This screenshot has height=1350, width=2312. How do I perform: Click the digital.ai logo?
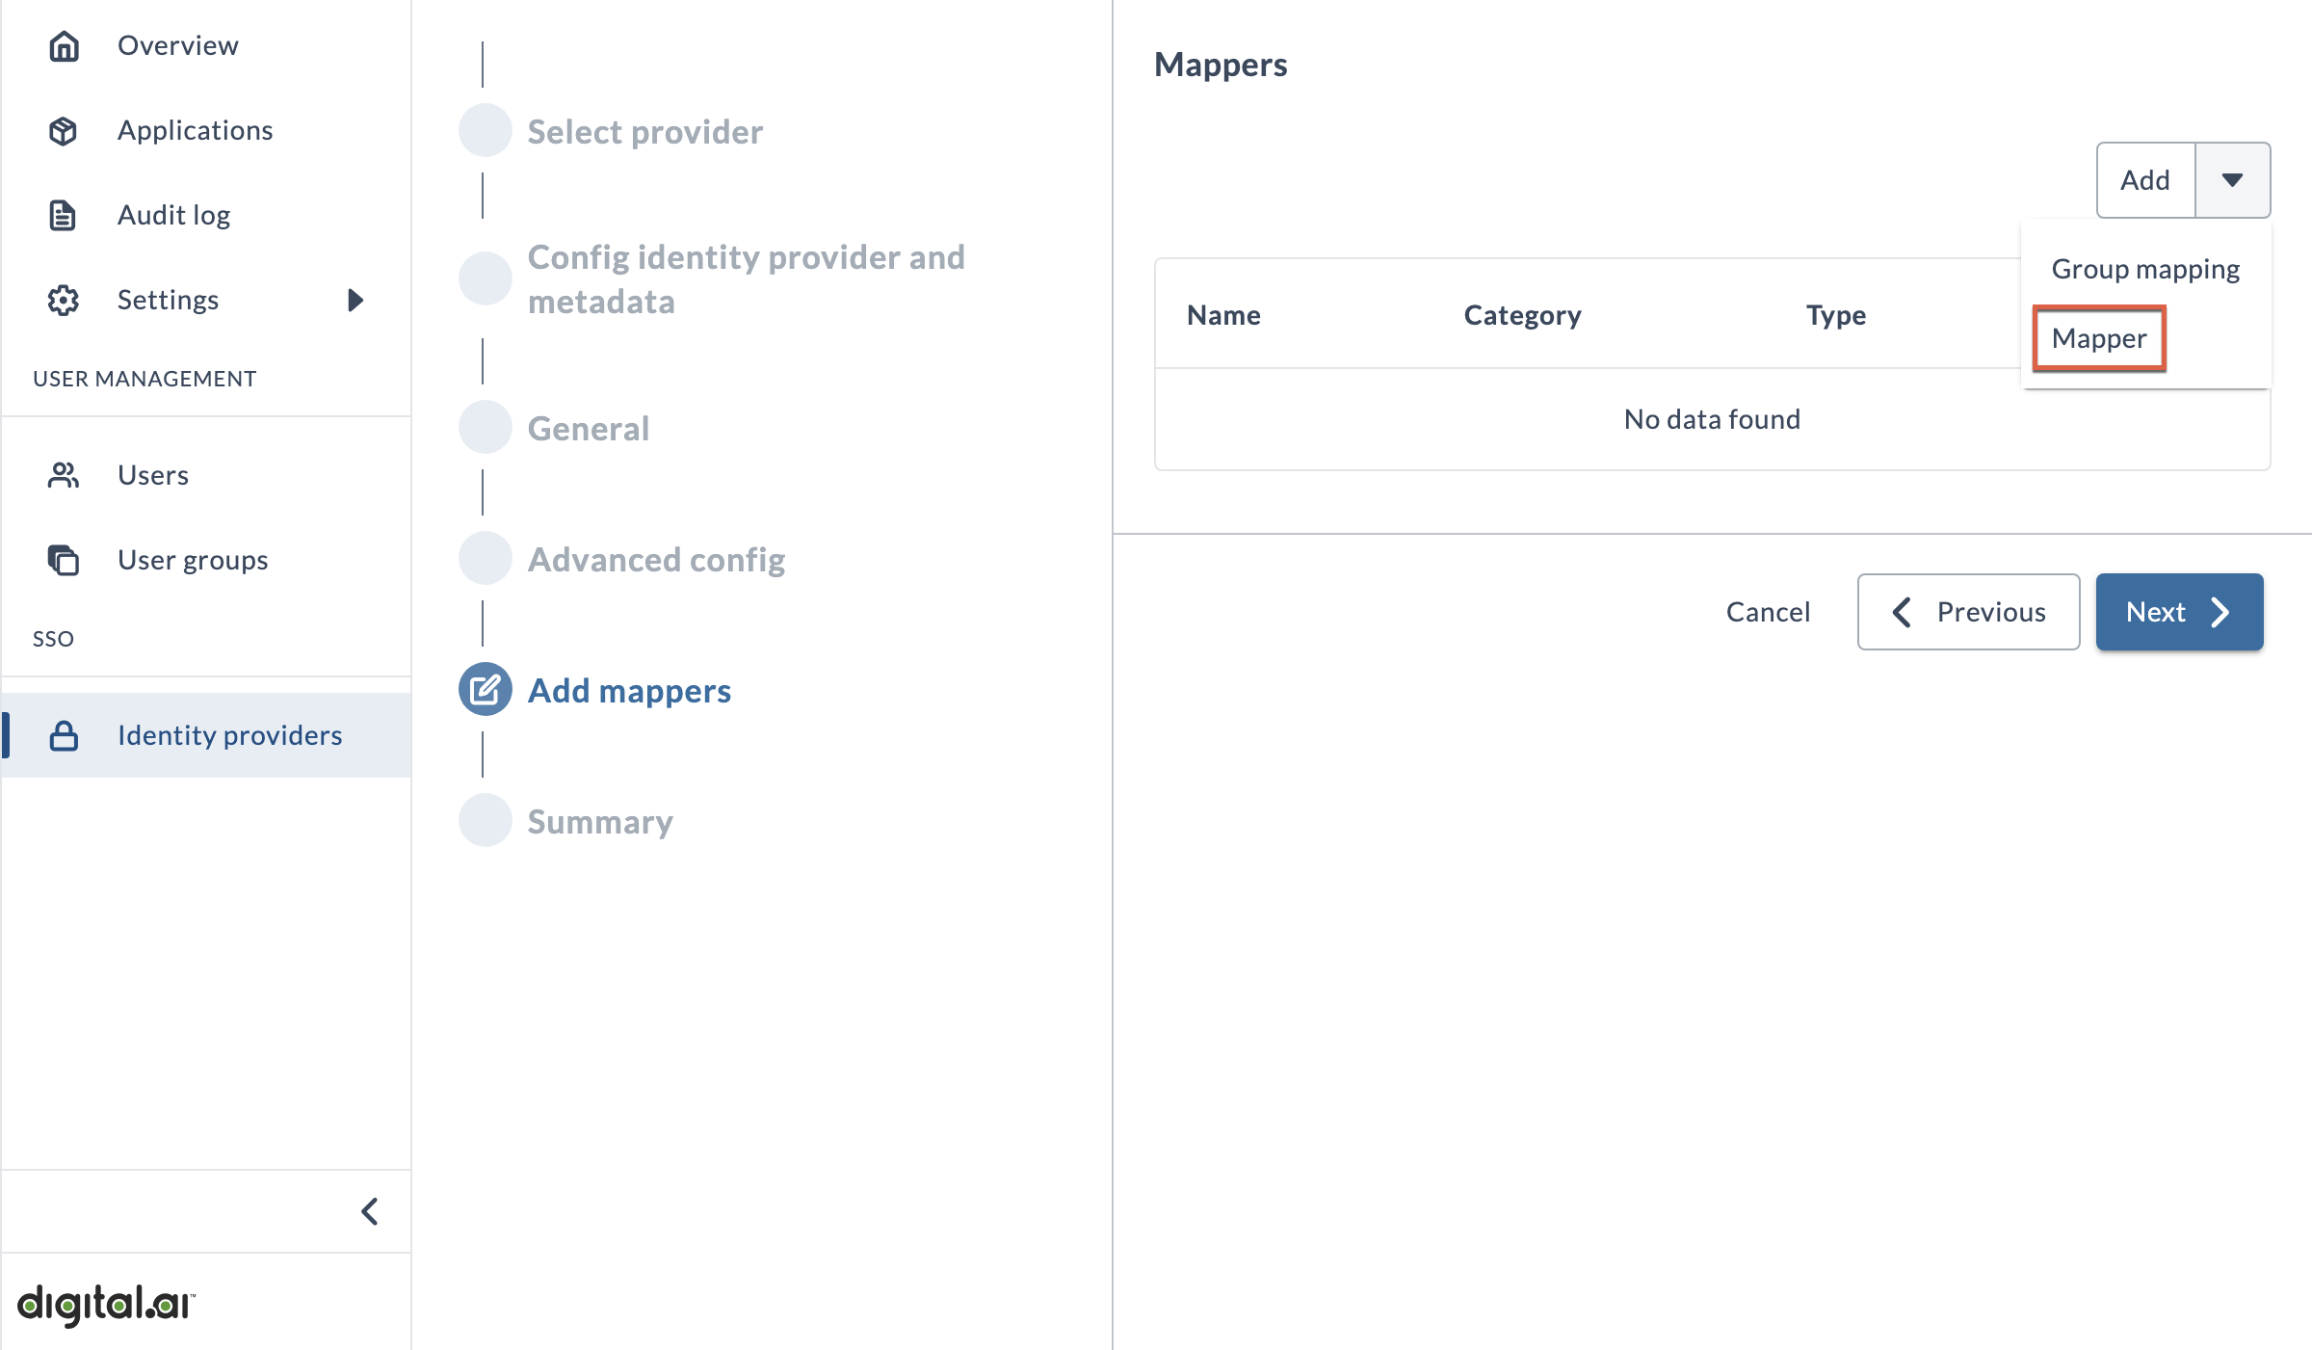(x=106, y=1305)
